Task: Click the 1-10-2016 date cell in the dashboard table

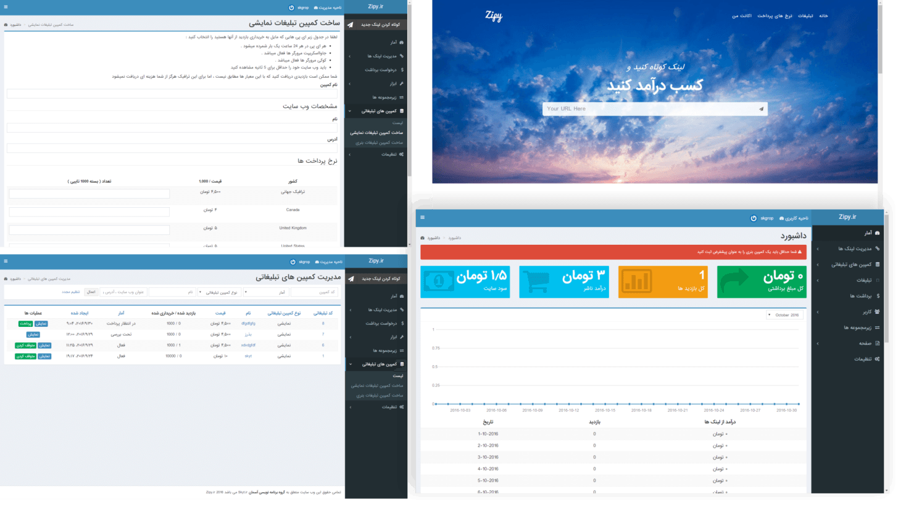Action: pyautogui.click(x=488, y=434)
